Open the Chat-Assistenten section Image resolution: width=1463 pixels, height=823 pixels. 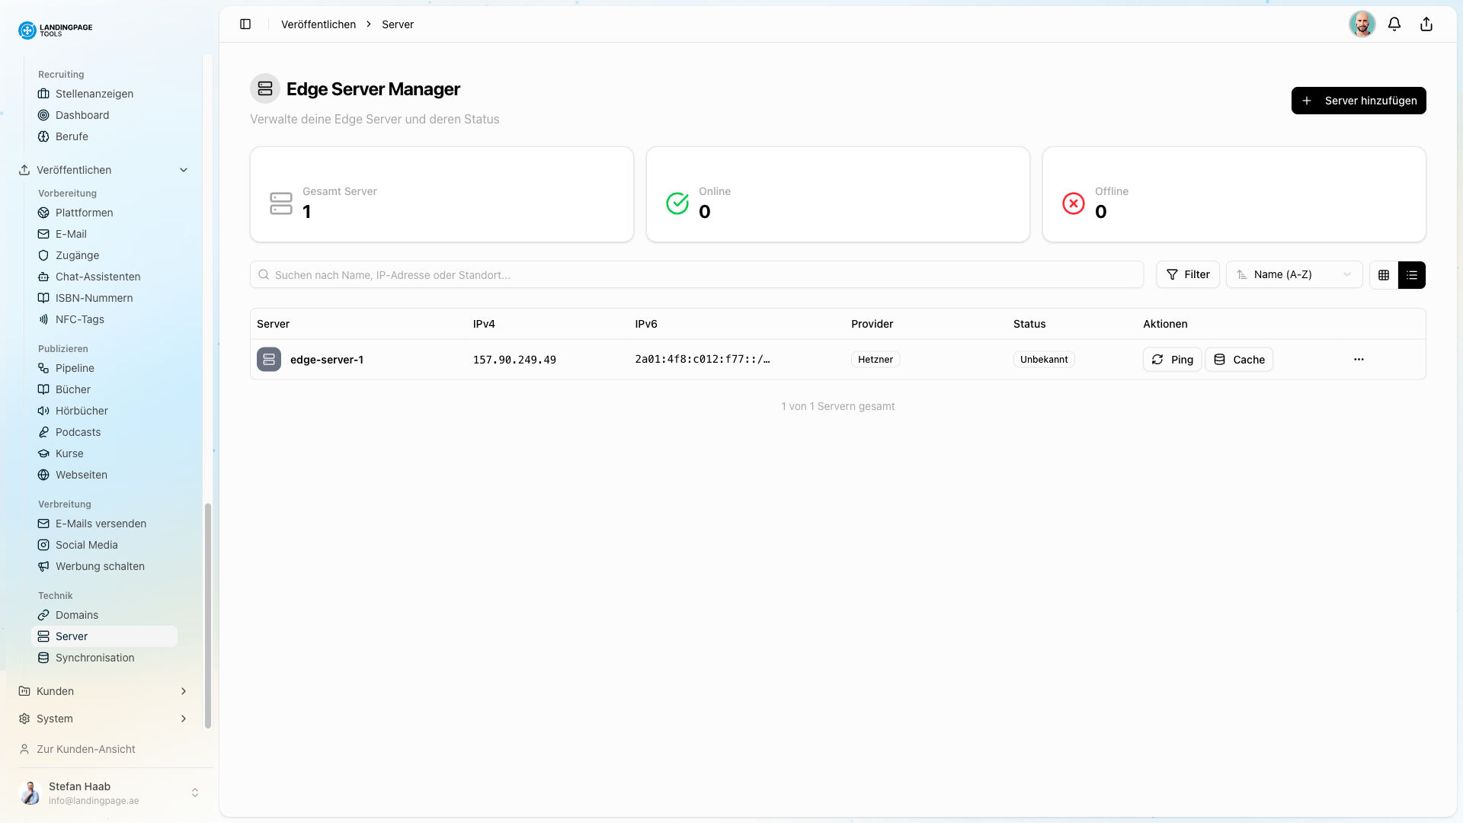(x=98, y=277)
